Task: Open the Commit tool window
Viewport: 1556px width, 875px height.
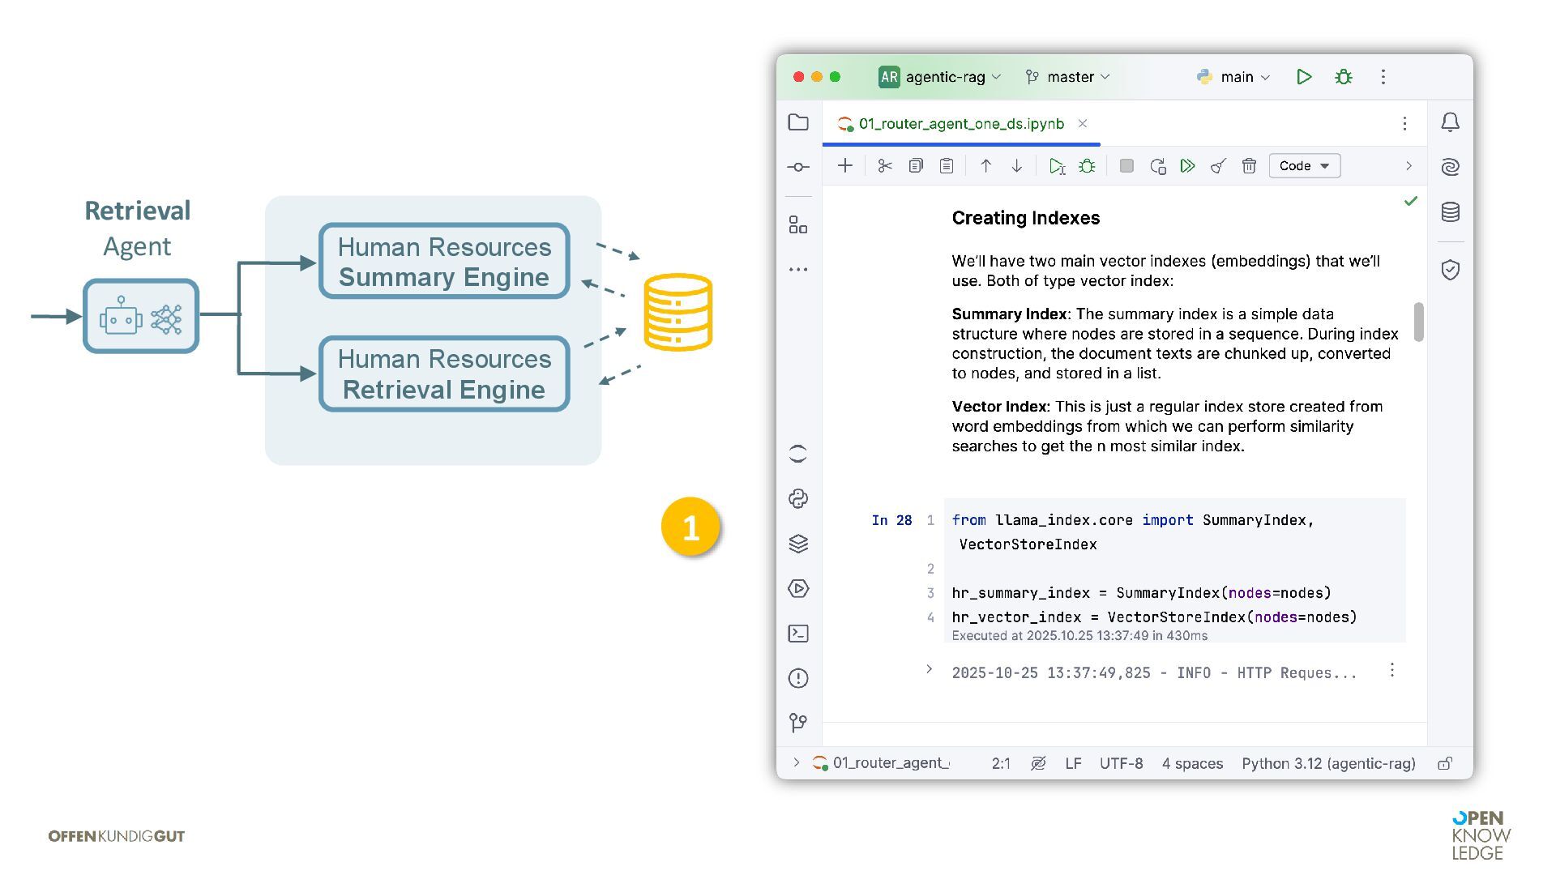Action: pos(798,167)
